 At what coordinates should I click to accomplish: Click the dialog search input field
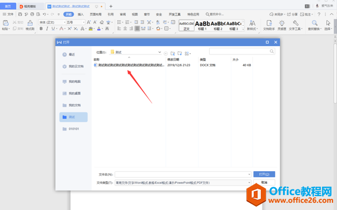(x=242, y=51)
